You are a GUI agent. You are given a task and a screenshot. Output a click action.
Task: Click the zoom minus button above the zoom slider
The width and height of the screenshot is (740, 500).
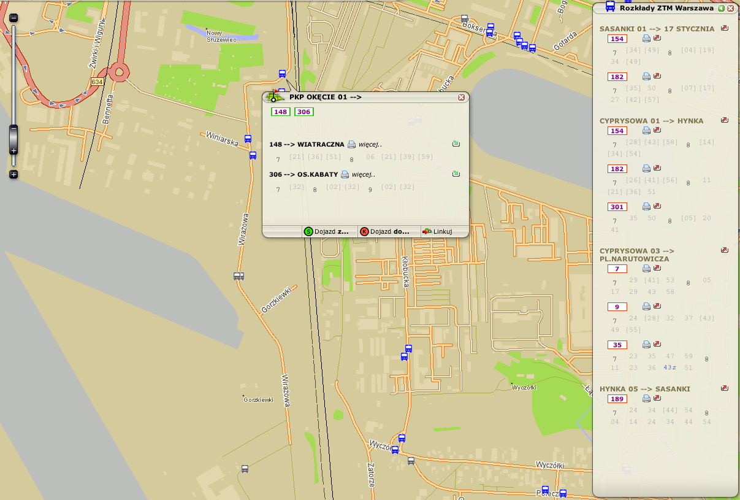(x=13, y=18)
